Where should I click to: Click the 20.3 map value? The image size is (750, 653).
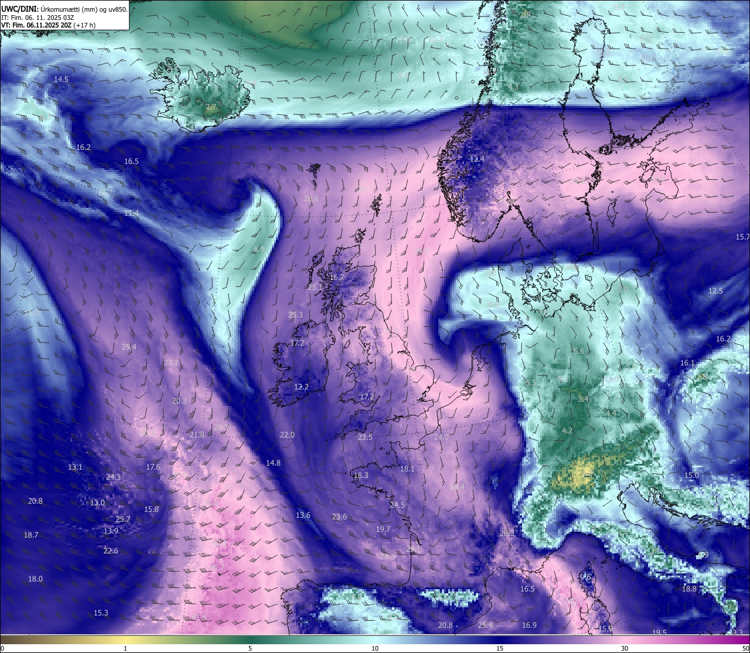tap(179, 401)
